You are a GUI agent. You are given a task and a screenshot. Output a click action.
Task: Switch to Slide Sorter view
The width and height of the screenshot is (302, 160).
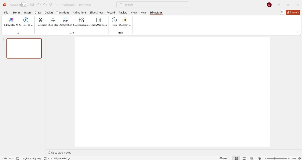pos(244,158)
